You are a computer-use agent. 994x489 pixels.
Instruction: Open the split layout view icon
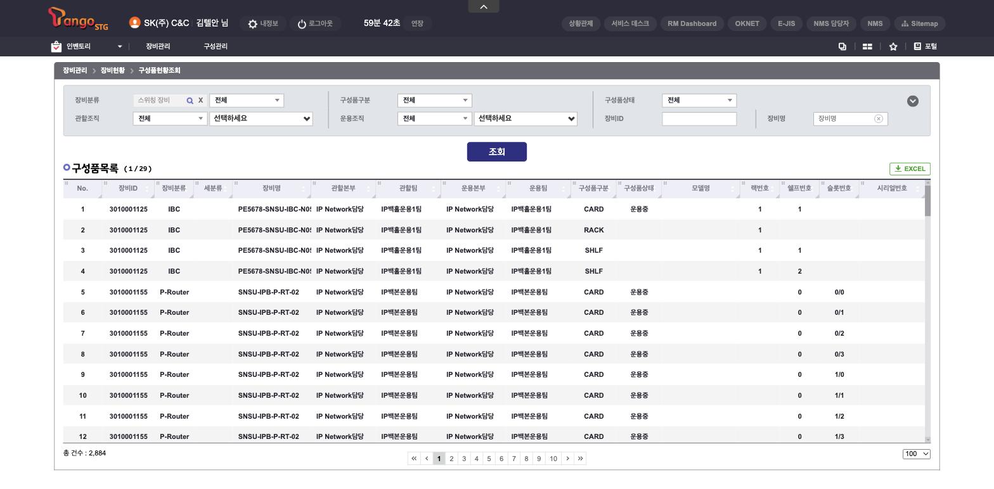[867, 46]
